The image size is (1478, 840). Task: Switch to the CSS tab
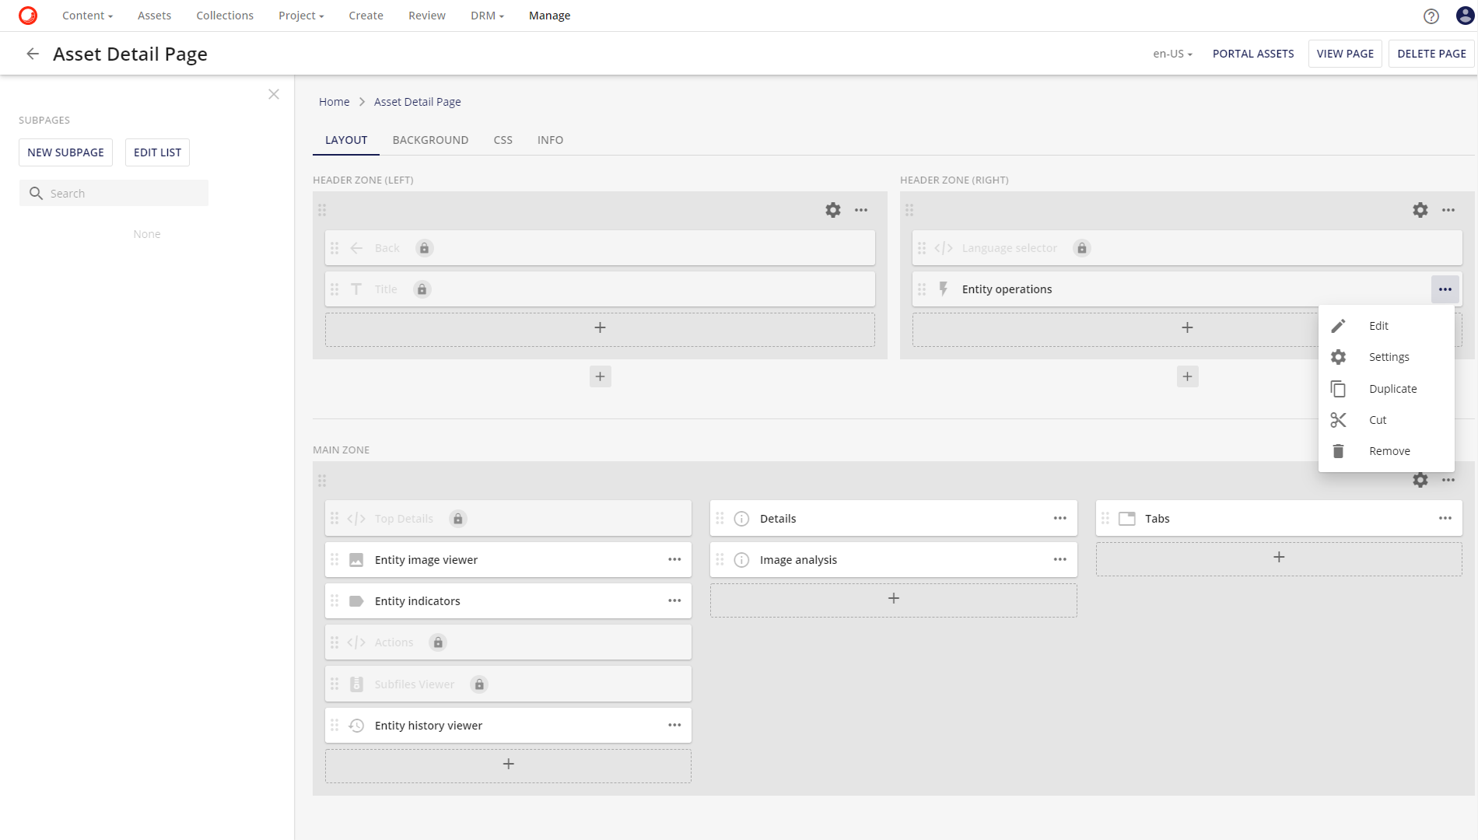coord(503,140)
